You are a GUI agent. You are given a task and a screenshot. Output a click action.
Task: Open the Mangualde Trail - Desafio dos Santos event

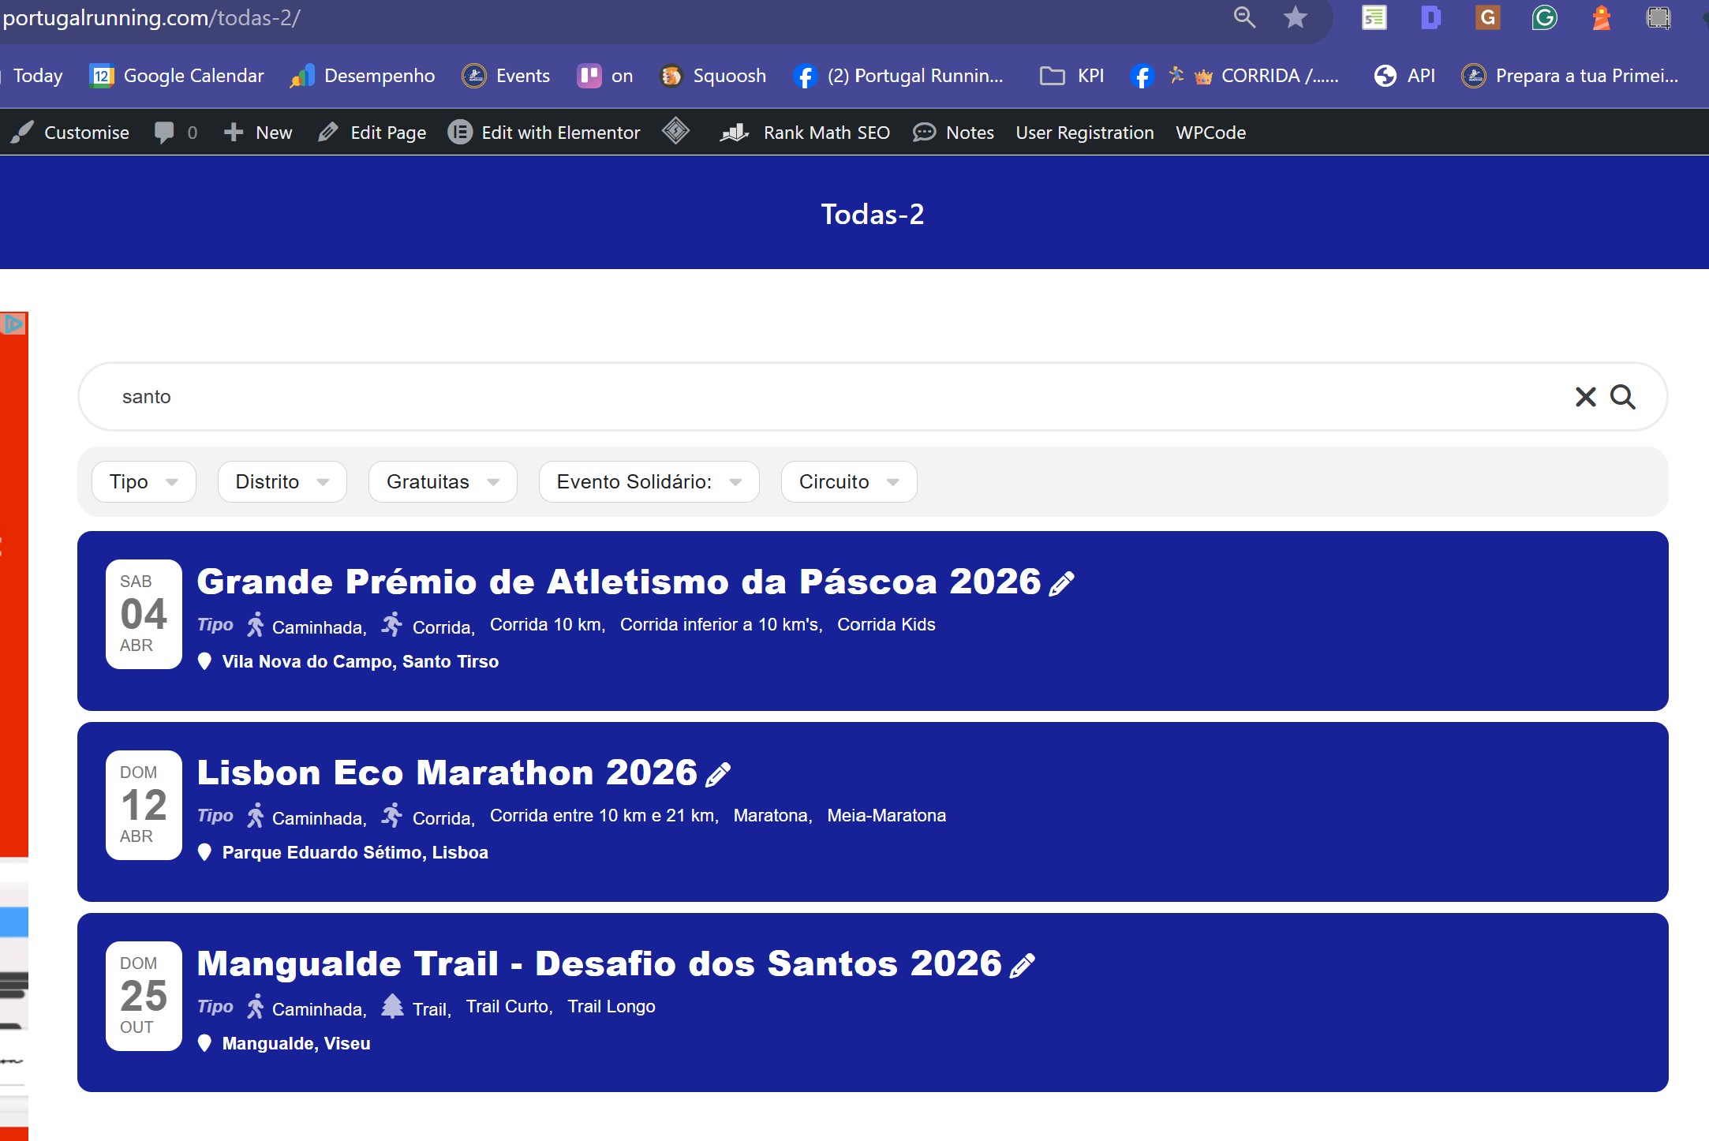(x=599, y=964)
